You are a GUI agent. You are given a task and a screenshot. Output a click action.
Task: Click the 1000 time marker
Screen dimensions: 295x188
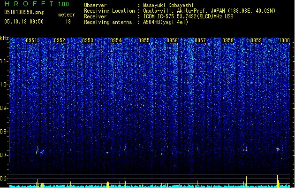(x=284, y=40)
